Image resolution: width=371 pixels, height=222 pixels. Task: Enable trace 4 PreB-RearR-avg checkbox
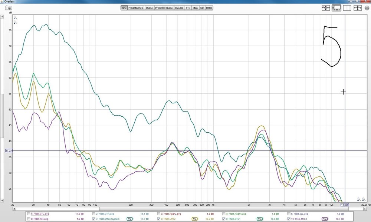(224, 214)
